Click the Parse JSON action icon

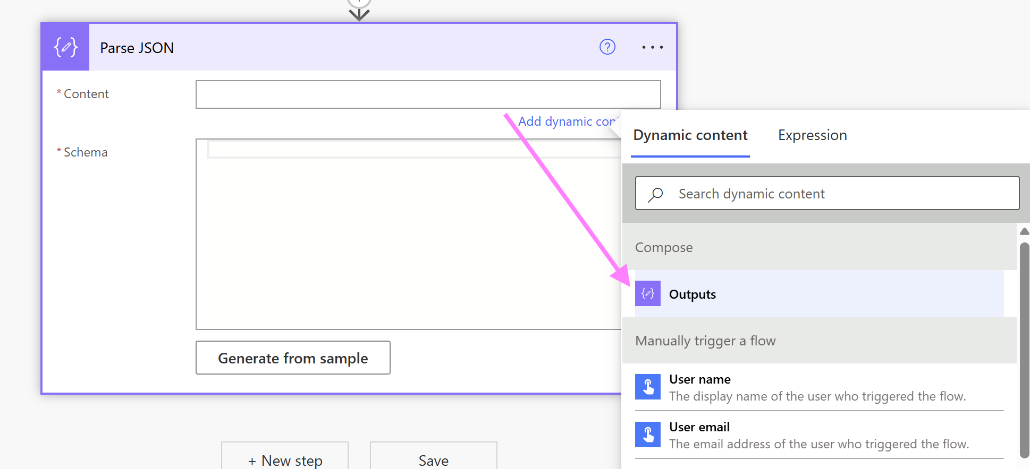tap(65, 47)
